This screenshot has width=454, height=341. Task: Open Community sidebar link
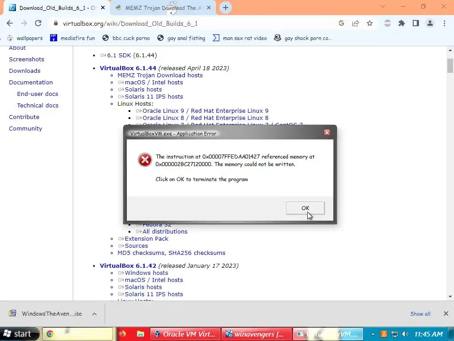(25, 129)
